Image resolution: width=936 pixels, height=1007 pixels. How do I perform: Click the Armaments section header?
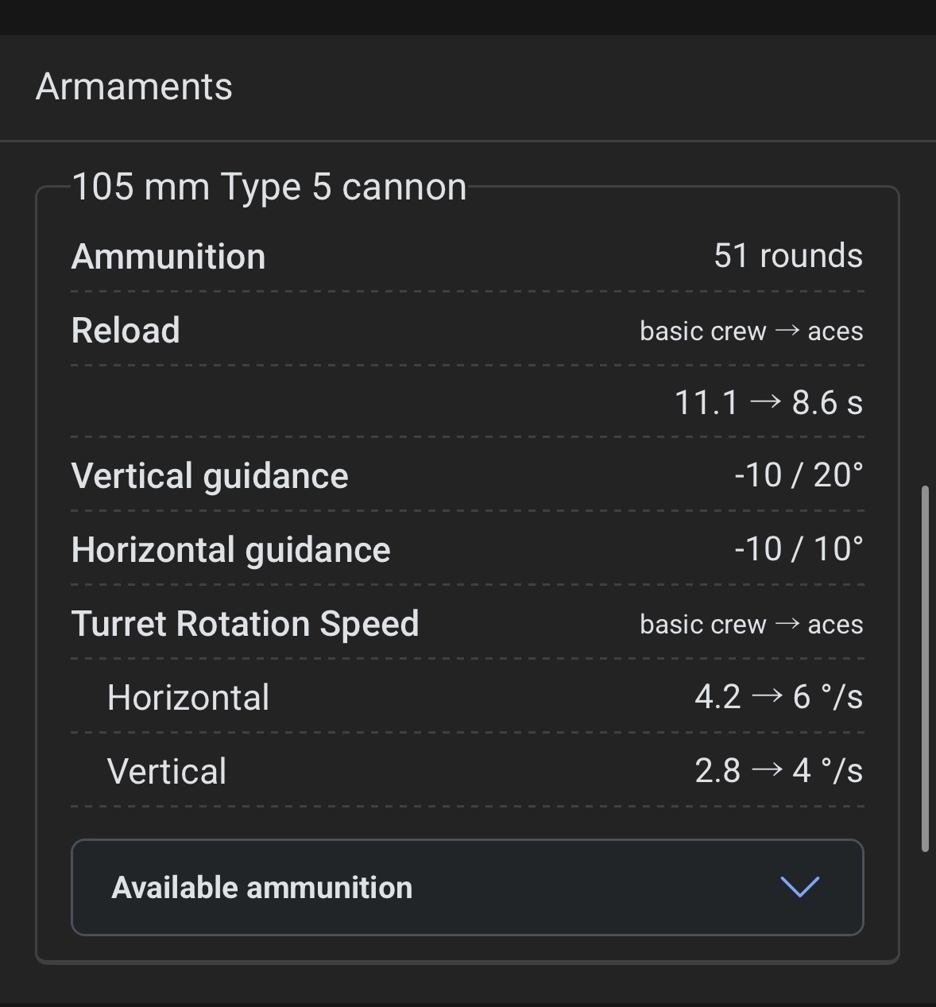[134, 87]
